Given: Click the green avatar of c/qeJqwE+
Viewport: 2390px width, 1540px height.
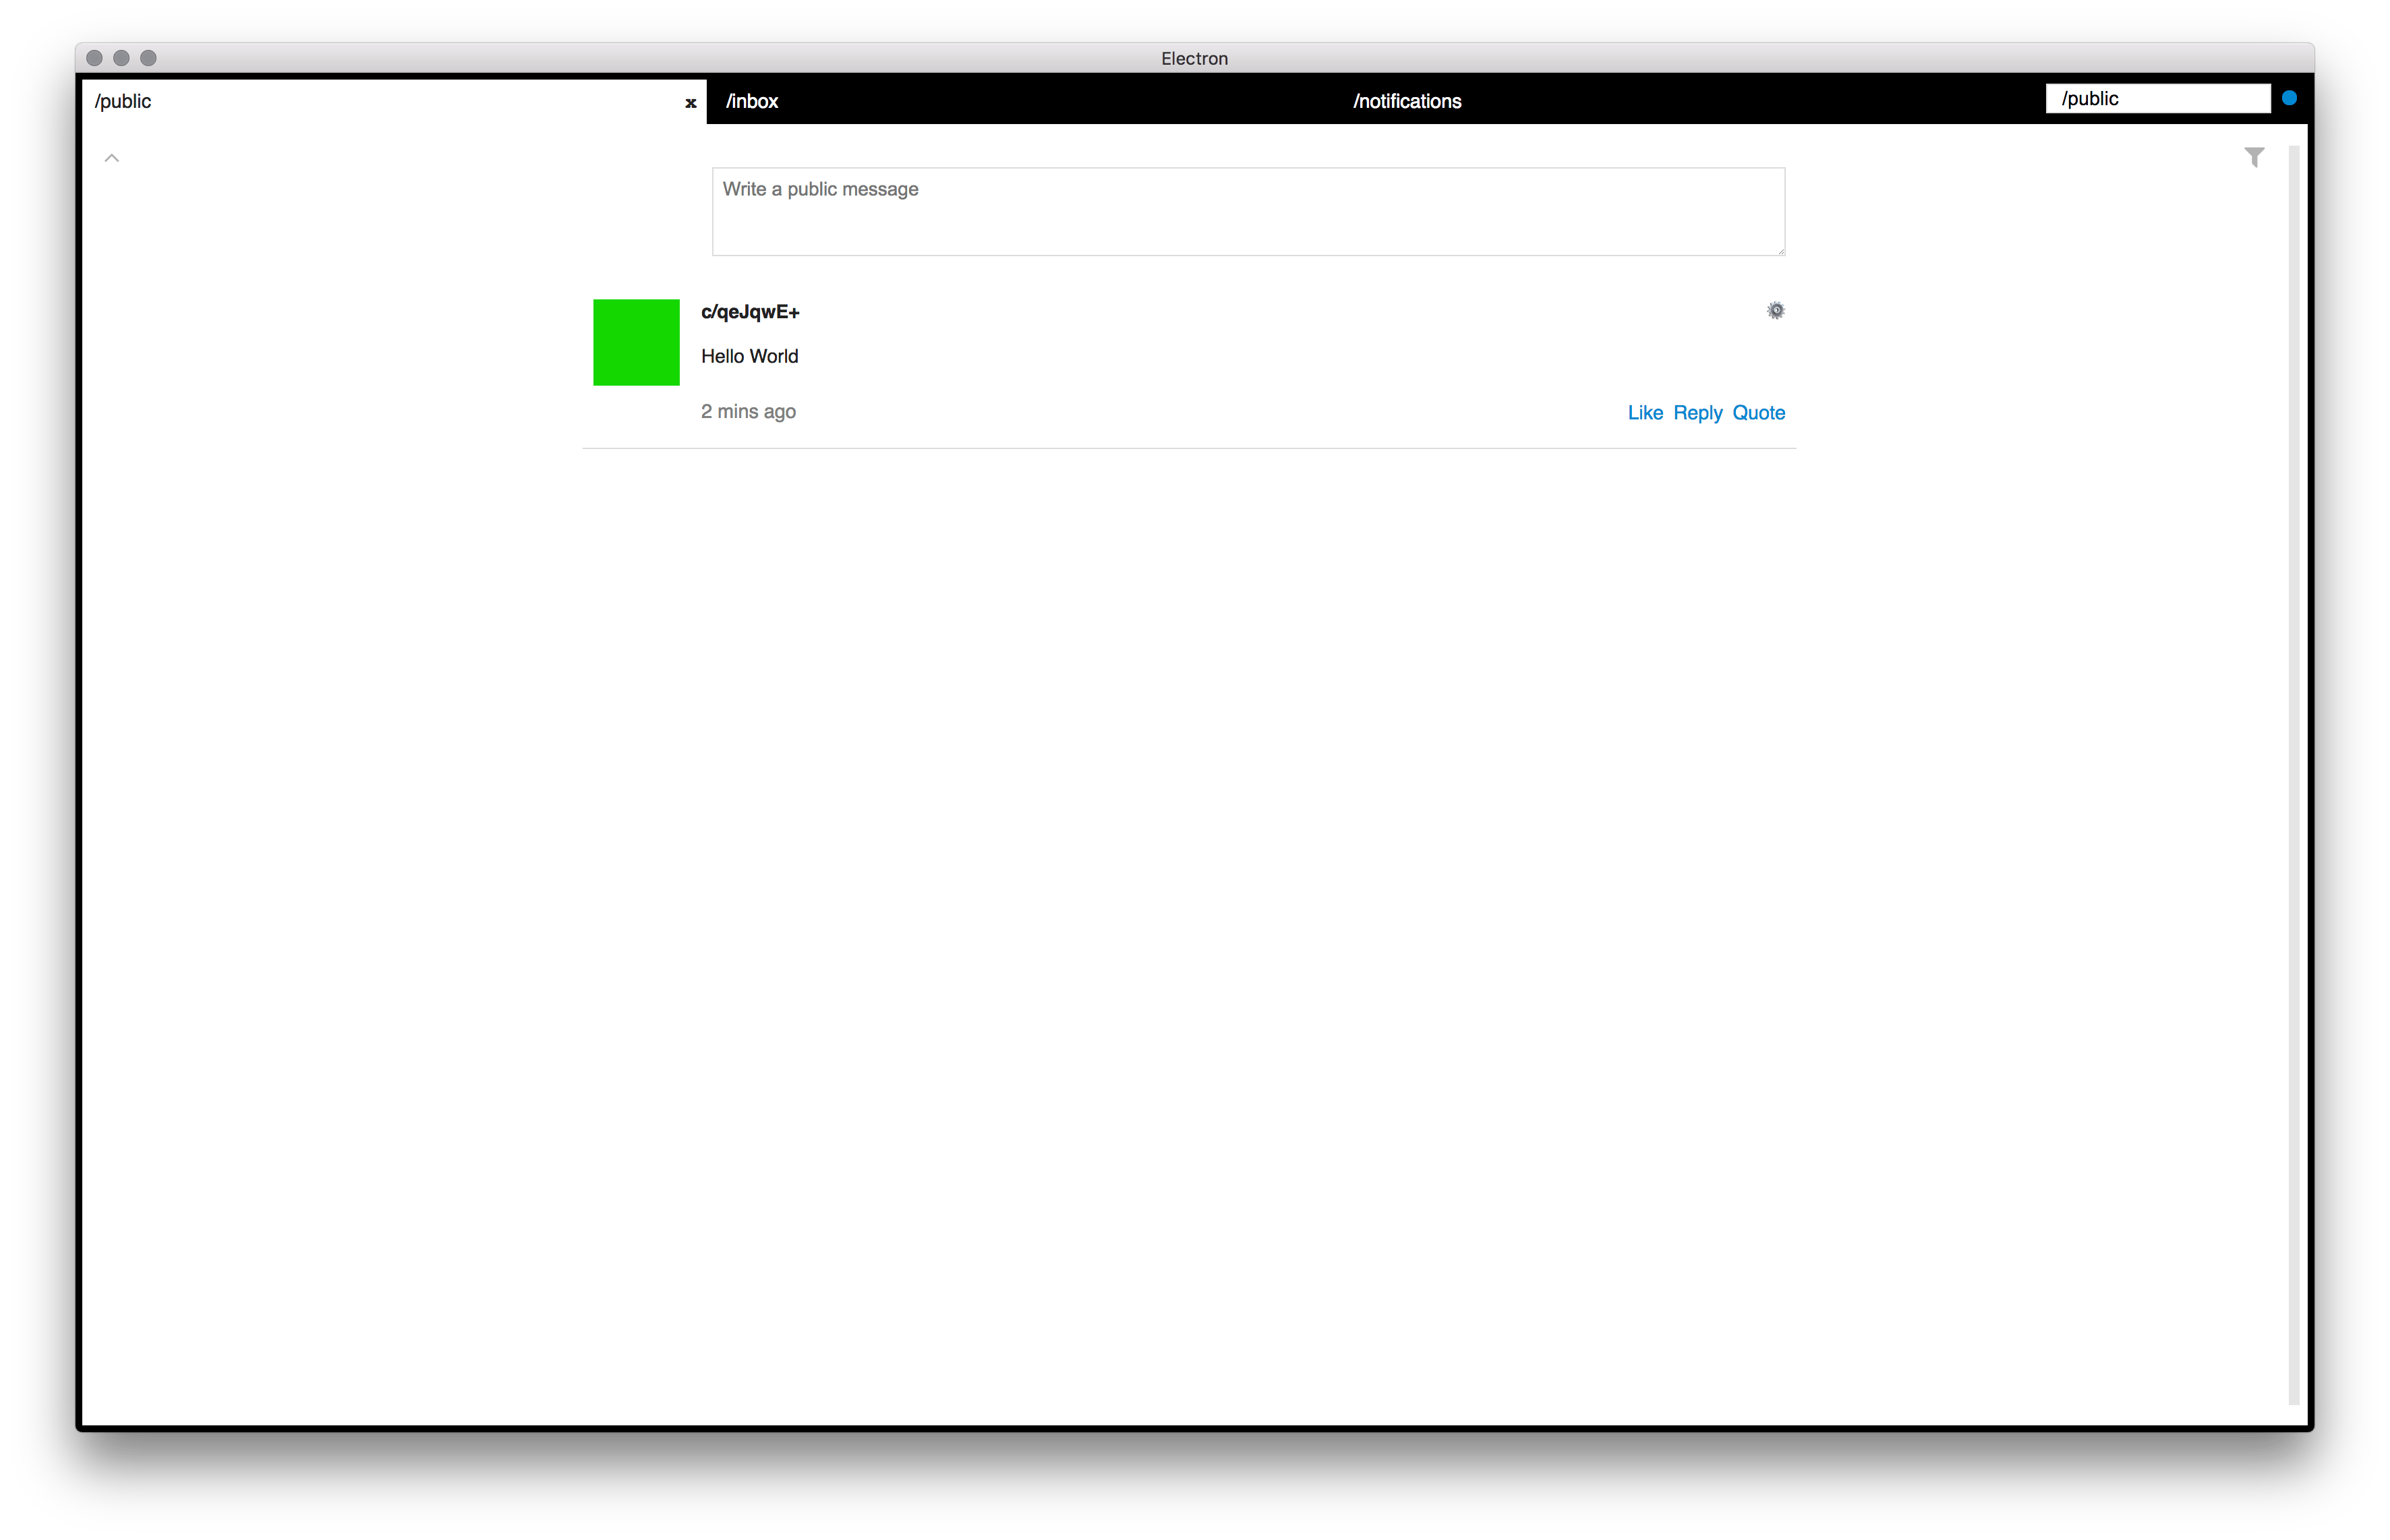Looking at the screenshot, I should (637, 340).
